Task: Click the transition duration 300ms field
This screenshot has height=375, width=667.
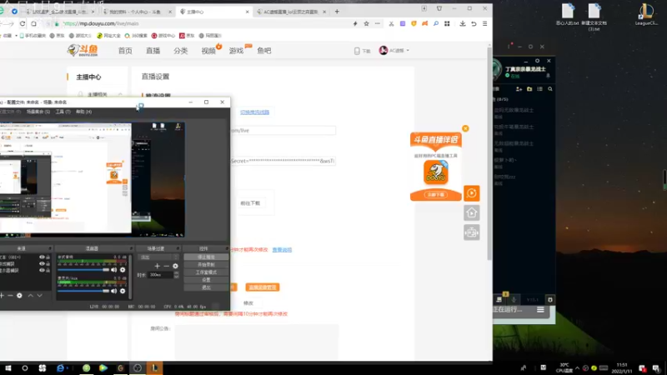Action: (x=160, y=275)
